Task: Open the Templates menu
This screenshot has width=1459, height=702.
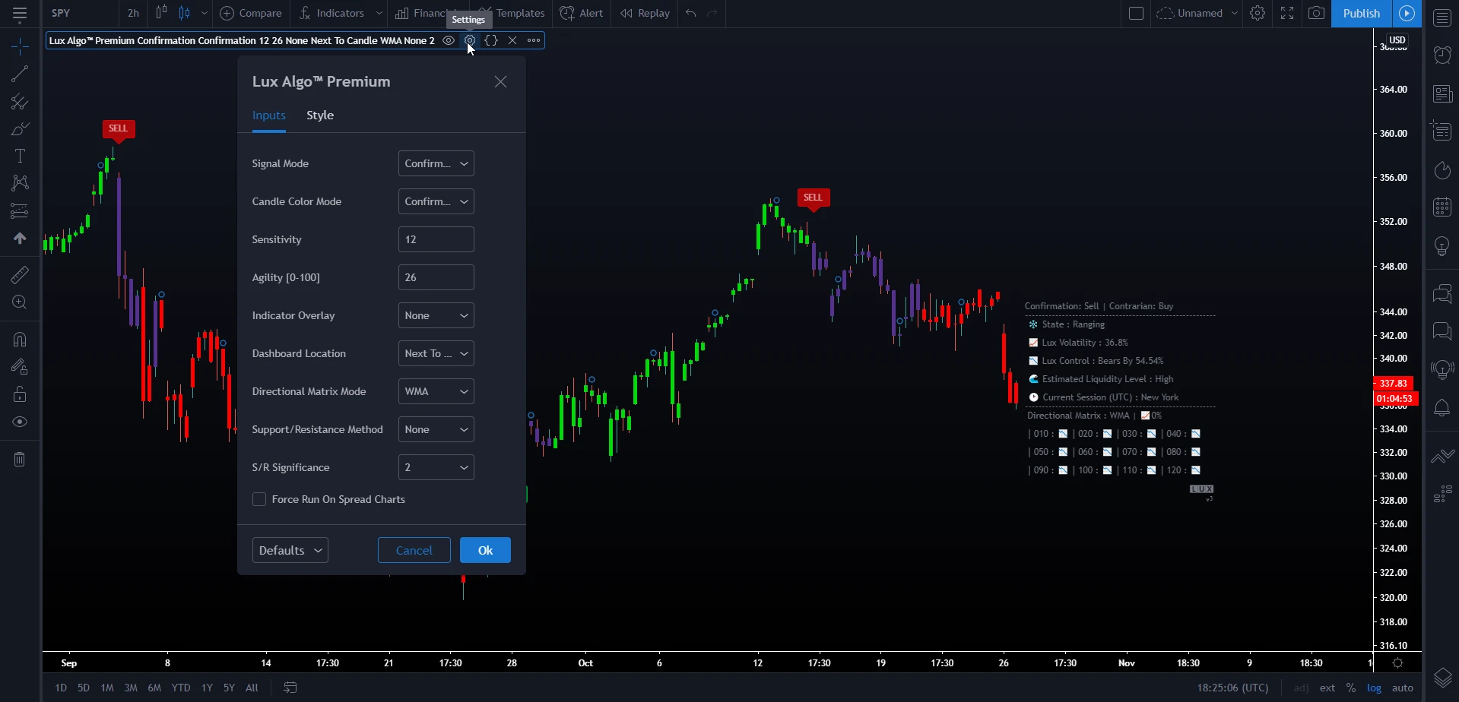Action: point(512,13)
